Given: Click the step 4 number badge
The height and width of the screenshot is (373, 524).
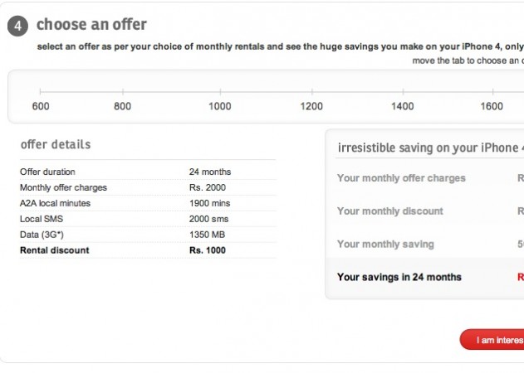Looking at the screenshot, I should [x=20, y=26].
